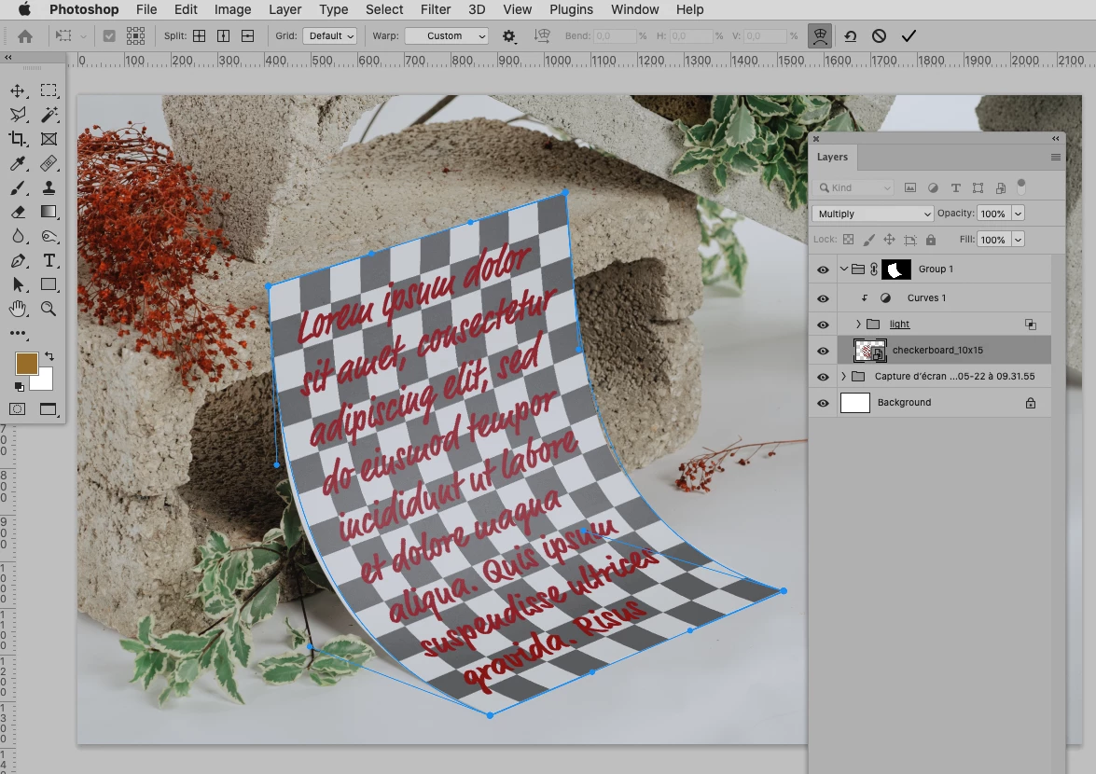Open the Select menu
The height and width of the screenshot is (774, 1096).
(384, 9)
